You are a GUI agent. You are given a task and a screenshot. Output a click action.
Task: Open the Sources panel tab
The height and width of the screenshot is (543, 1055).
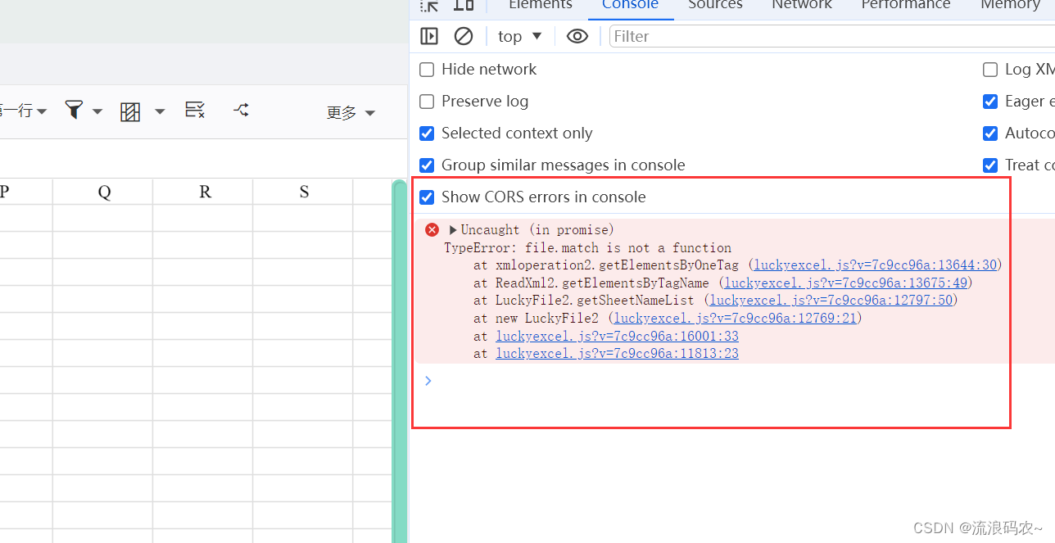(714, 5)
